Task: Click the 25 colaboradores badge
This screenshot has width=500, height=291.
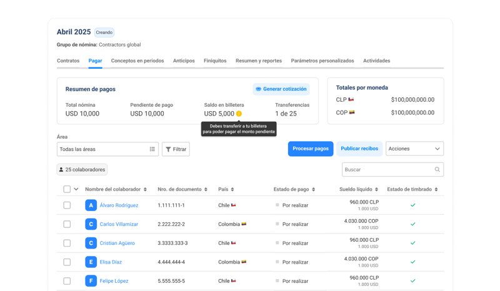Action: (x=82, y=170)
